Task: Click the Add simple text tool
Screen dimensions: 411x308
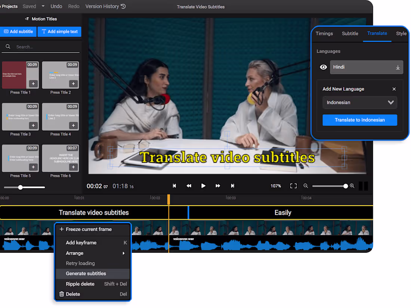Action: point(59,32)
